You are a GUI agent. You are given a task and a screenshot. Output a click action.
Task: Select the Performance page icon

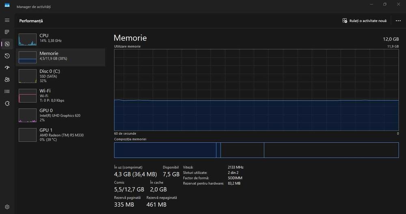coord(7,44)
